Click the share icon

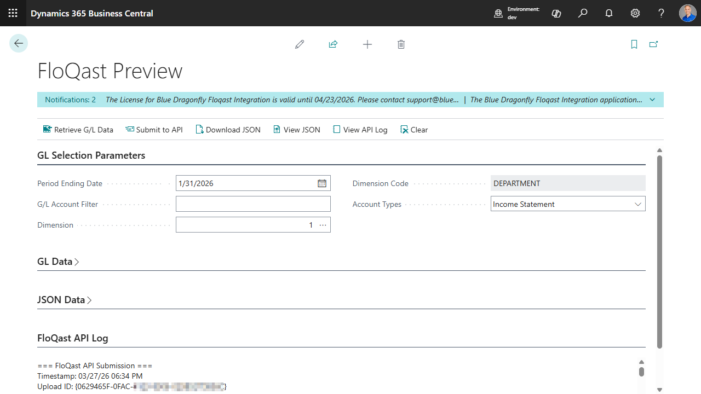click(x=333, y=44)
